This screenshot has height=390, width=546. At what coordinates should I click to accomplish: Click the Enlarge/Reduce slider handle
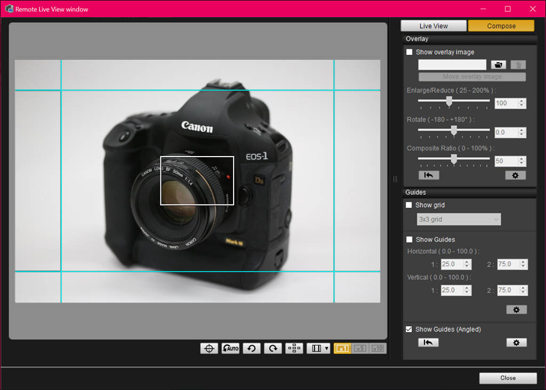tap(449, 101)
